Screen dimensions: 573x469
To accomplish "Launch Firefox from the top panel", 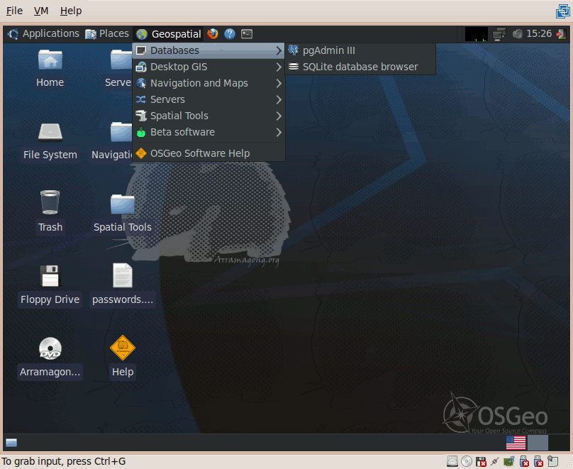I will coord(213,34).
